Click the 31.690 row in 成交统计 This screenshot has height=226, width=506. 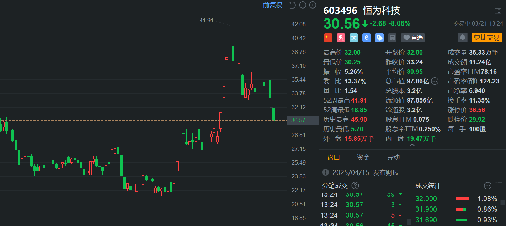[x=456, y=220]
